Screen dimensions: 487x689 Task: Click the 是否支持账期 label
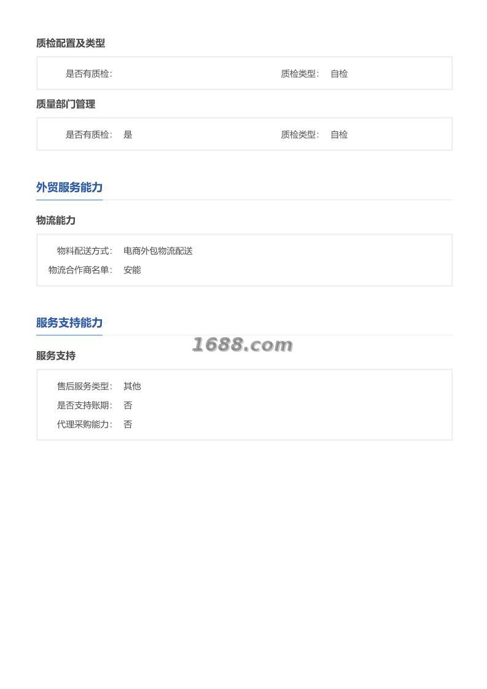click(x=84, y=405)
